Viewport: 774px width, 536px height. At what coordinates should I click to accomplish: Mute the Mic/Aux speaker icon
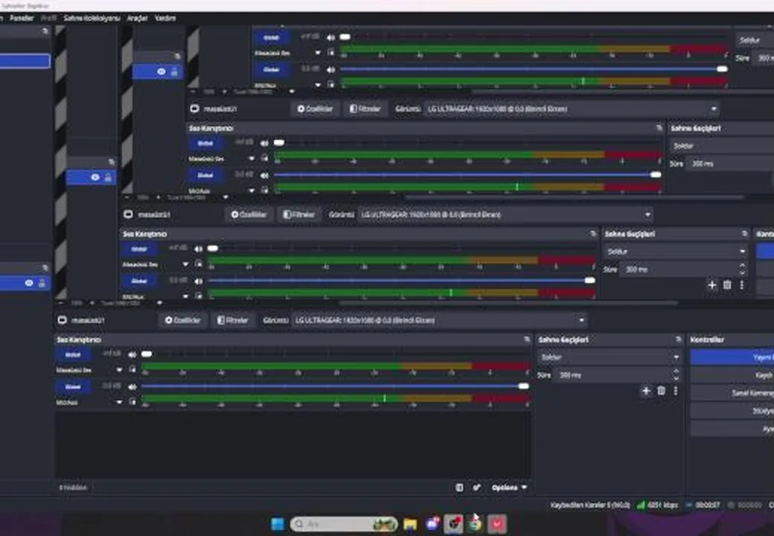(132, 386)
